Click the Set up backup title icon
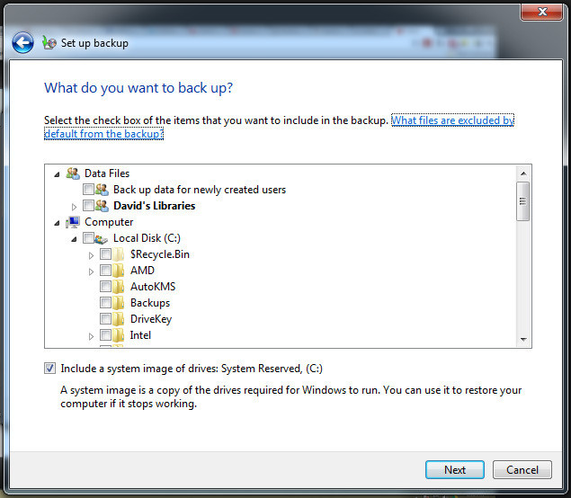 pos(49,42)
